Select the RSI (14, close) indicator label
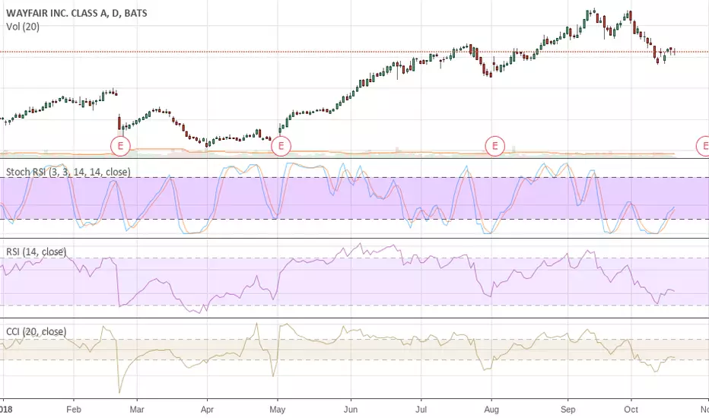 pyautogui.click(x=37, y=252)
